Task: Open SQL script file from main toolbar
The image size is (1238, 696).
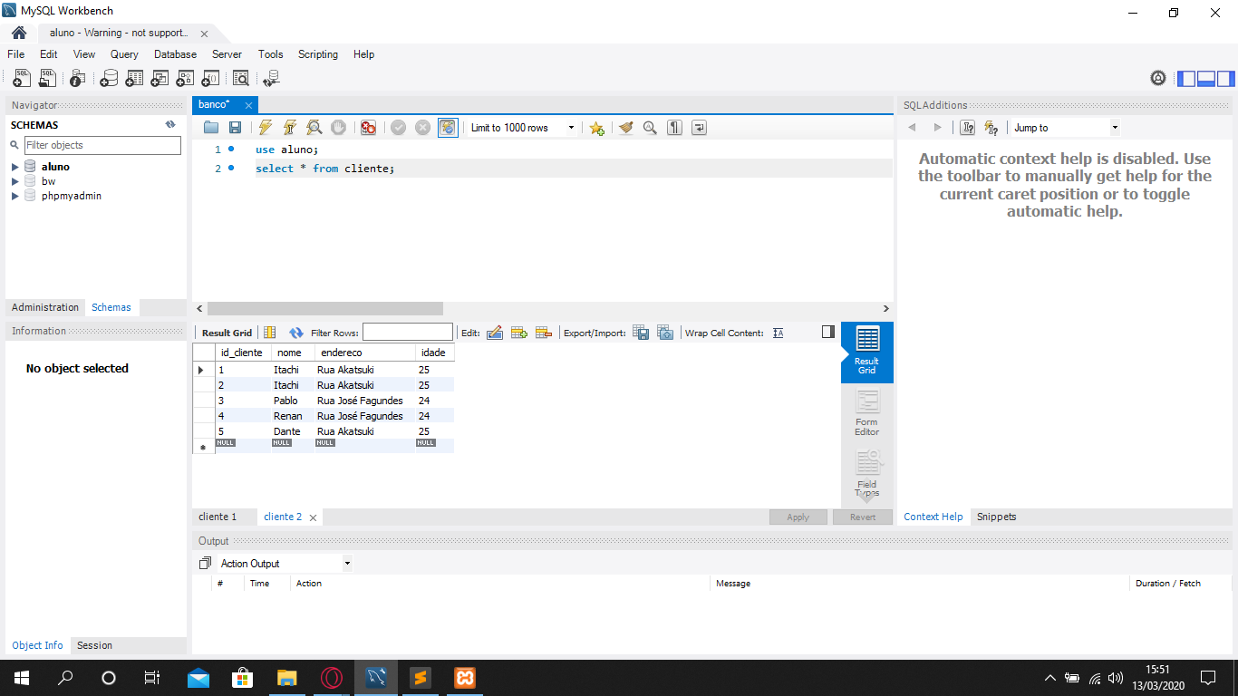Action: tap(47, 79)
